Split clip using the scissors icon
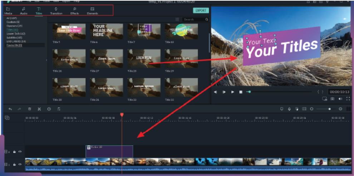The width and height of the screenshot is (354, 176). pyautogui.click(x=39, y=109)
